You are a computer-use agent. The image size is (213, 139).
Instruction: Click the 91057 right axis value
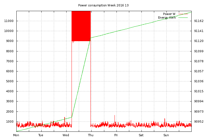click(x=199, y=71)
